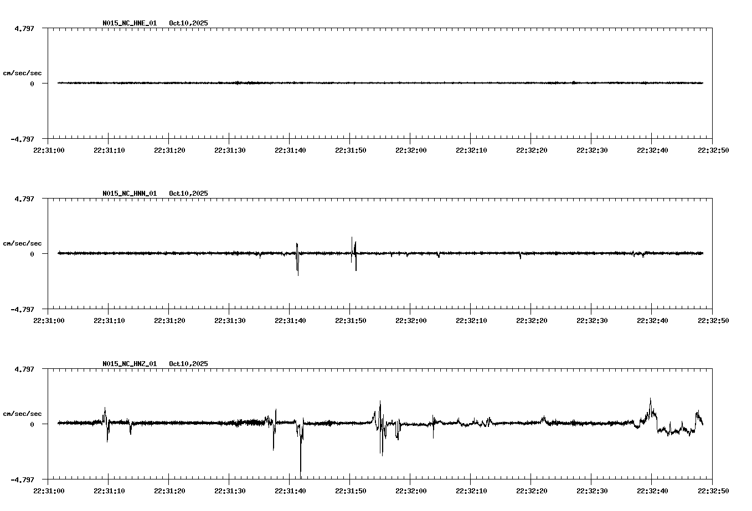The image size is (752, 511).
Task: Click the N015_NC_HNN_01 channel label
Action: 129,194
